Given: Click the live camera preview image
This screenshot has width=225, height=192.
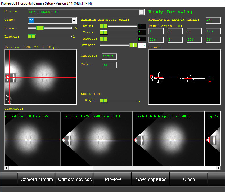Looking at the screenshot, I should pos(40,77).
